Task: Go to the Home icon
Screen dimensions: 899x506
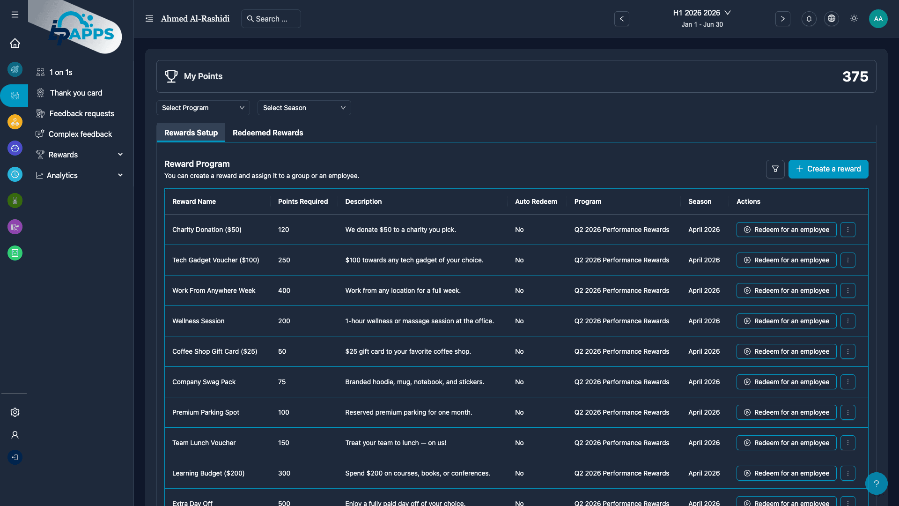Action: click(15, 43)
